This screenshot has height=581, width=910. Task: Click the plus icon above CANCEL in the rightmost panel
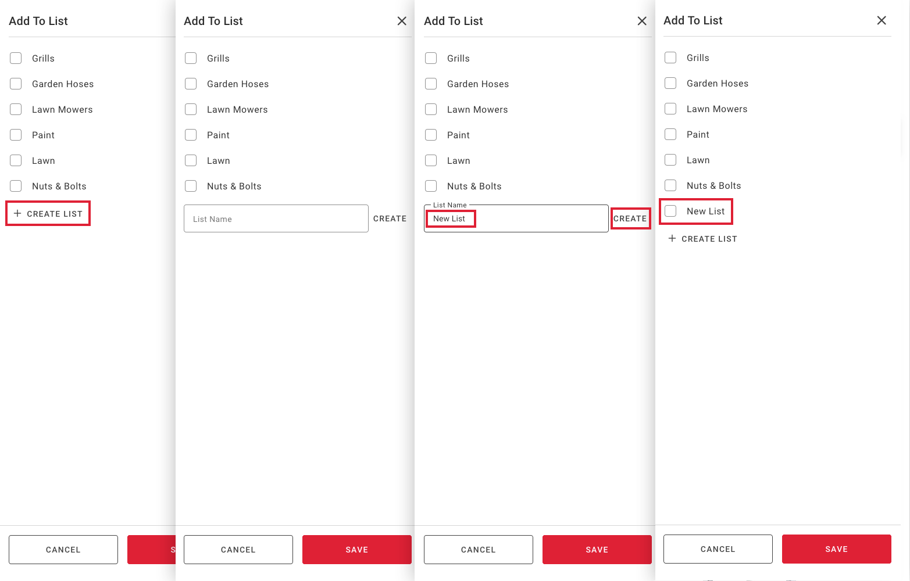(672, 239)
